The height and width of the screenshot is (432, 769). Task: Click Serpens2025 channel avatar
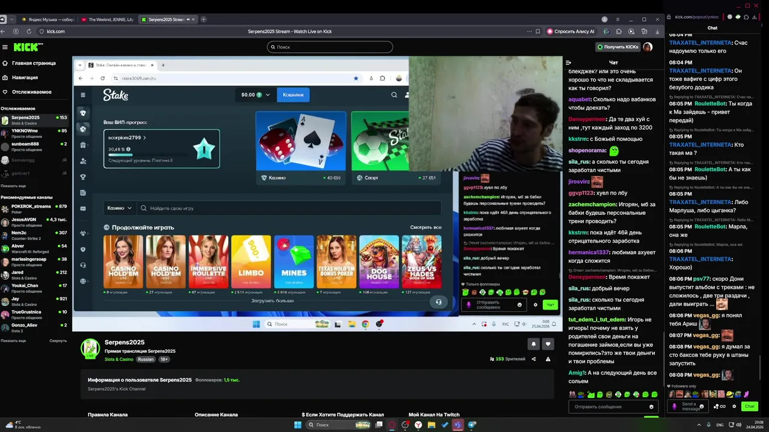tap(90, 349)
